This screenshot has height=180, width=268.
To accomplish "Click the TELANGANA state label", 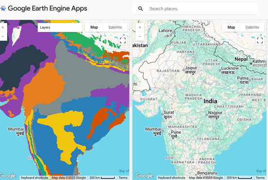I will [x=208, y=139].
